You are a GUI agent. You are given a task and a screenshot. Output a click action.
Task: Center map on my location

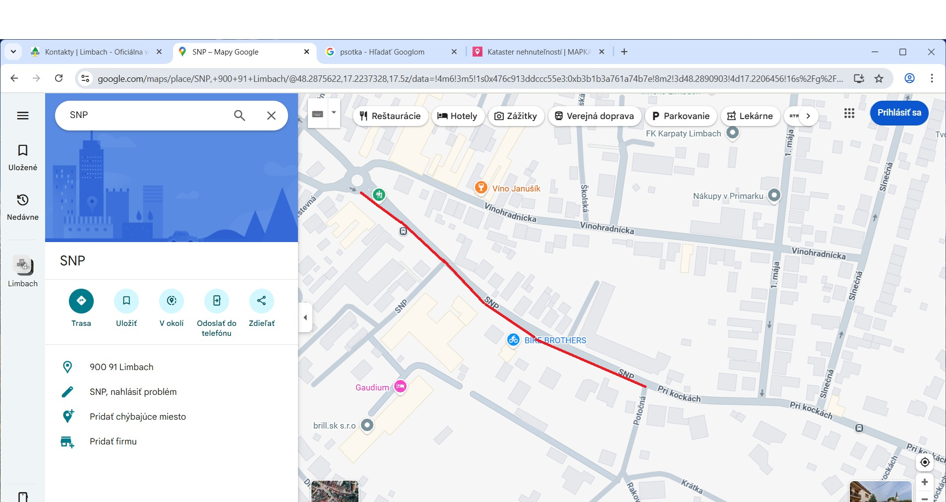point(925,462)
